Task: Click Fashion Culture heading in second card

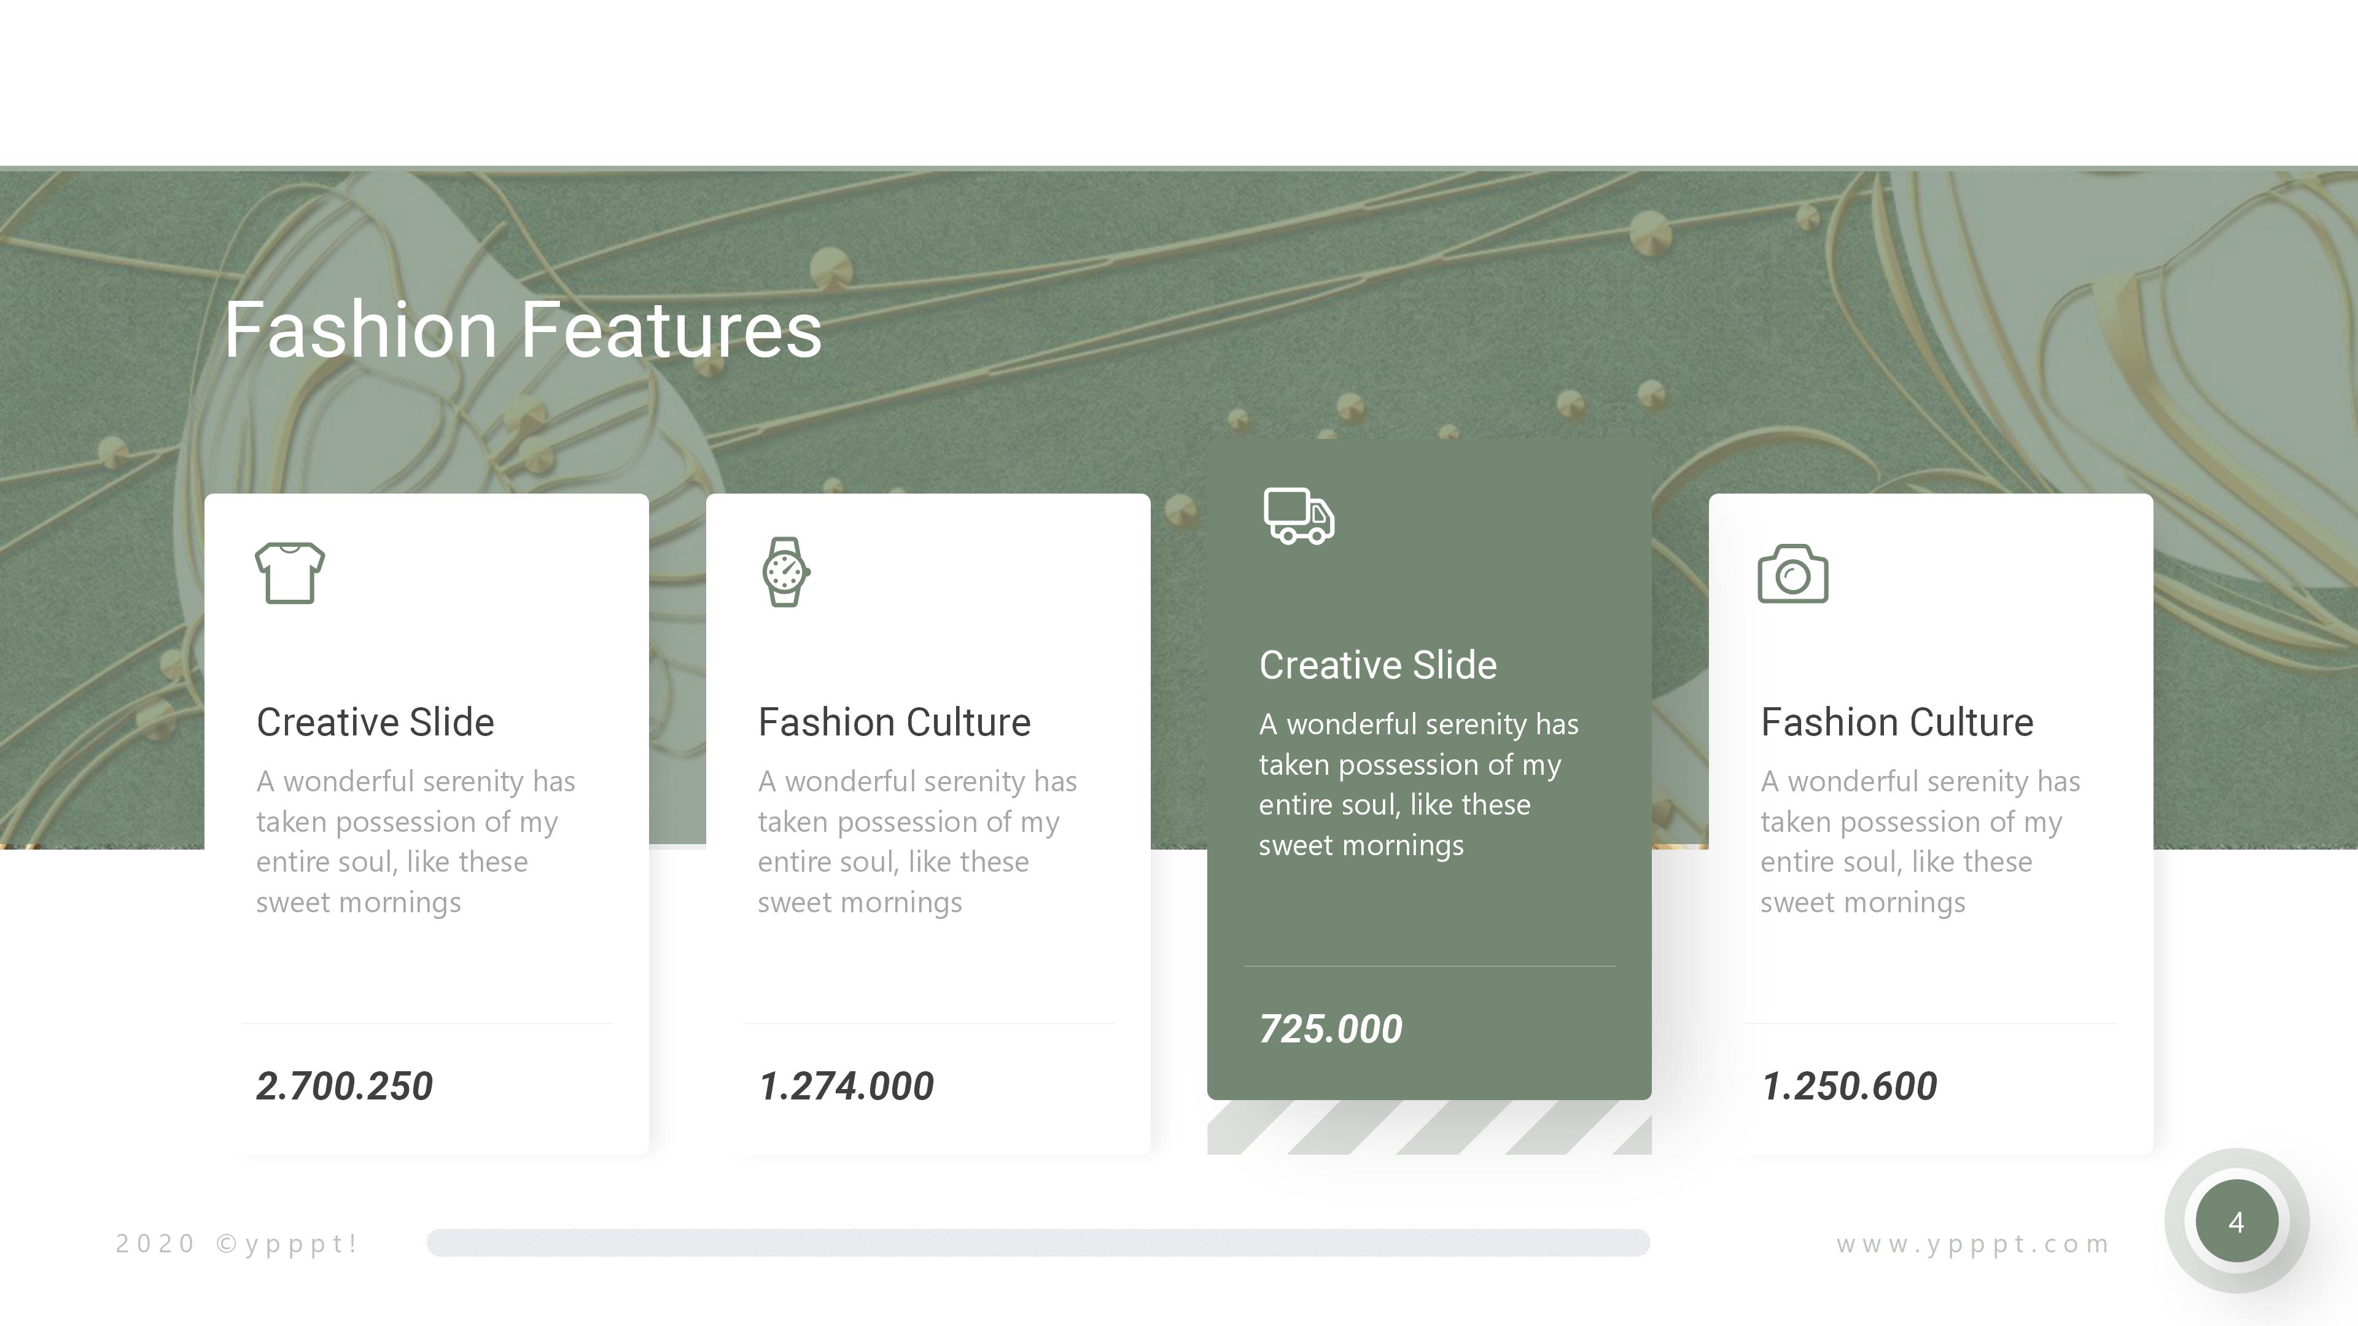Action: click(x=894, y=722)
